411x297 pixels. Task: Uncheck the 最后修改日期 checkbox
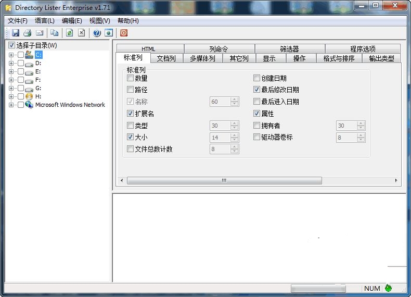pyautogui.click(x=256, y=90)
